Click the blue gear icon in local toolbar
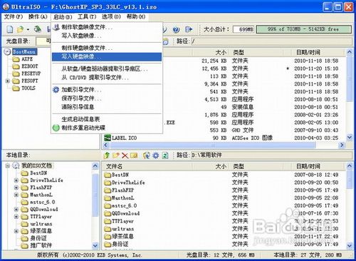This screenshot has width=356, height=261. point(156,155)
